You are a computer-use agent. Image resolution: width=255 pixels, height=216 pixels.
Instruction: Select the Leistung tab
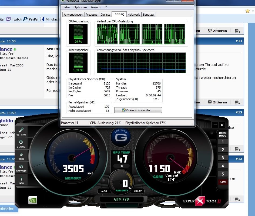coord(119,14)
